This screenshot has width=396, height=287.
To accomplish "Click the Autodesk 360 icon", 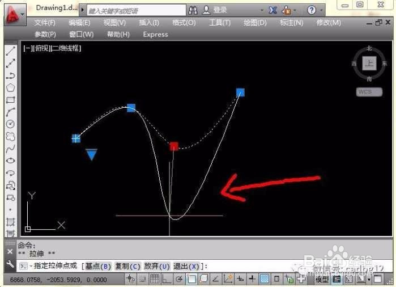I will click(x=287, y=10).
